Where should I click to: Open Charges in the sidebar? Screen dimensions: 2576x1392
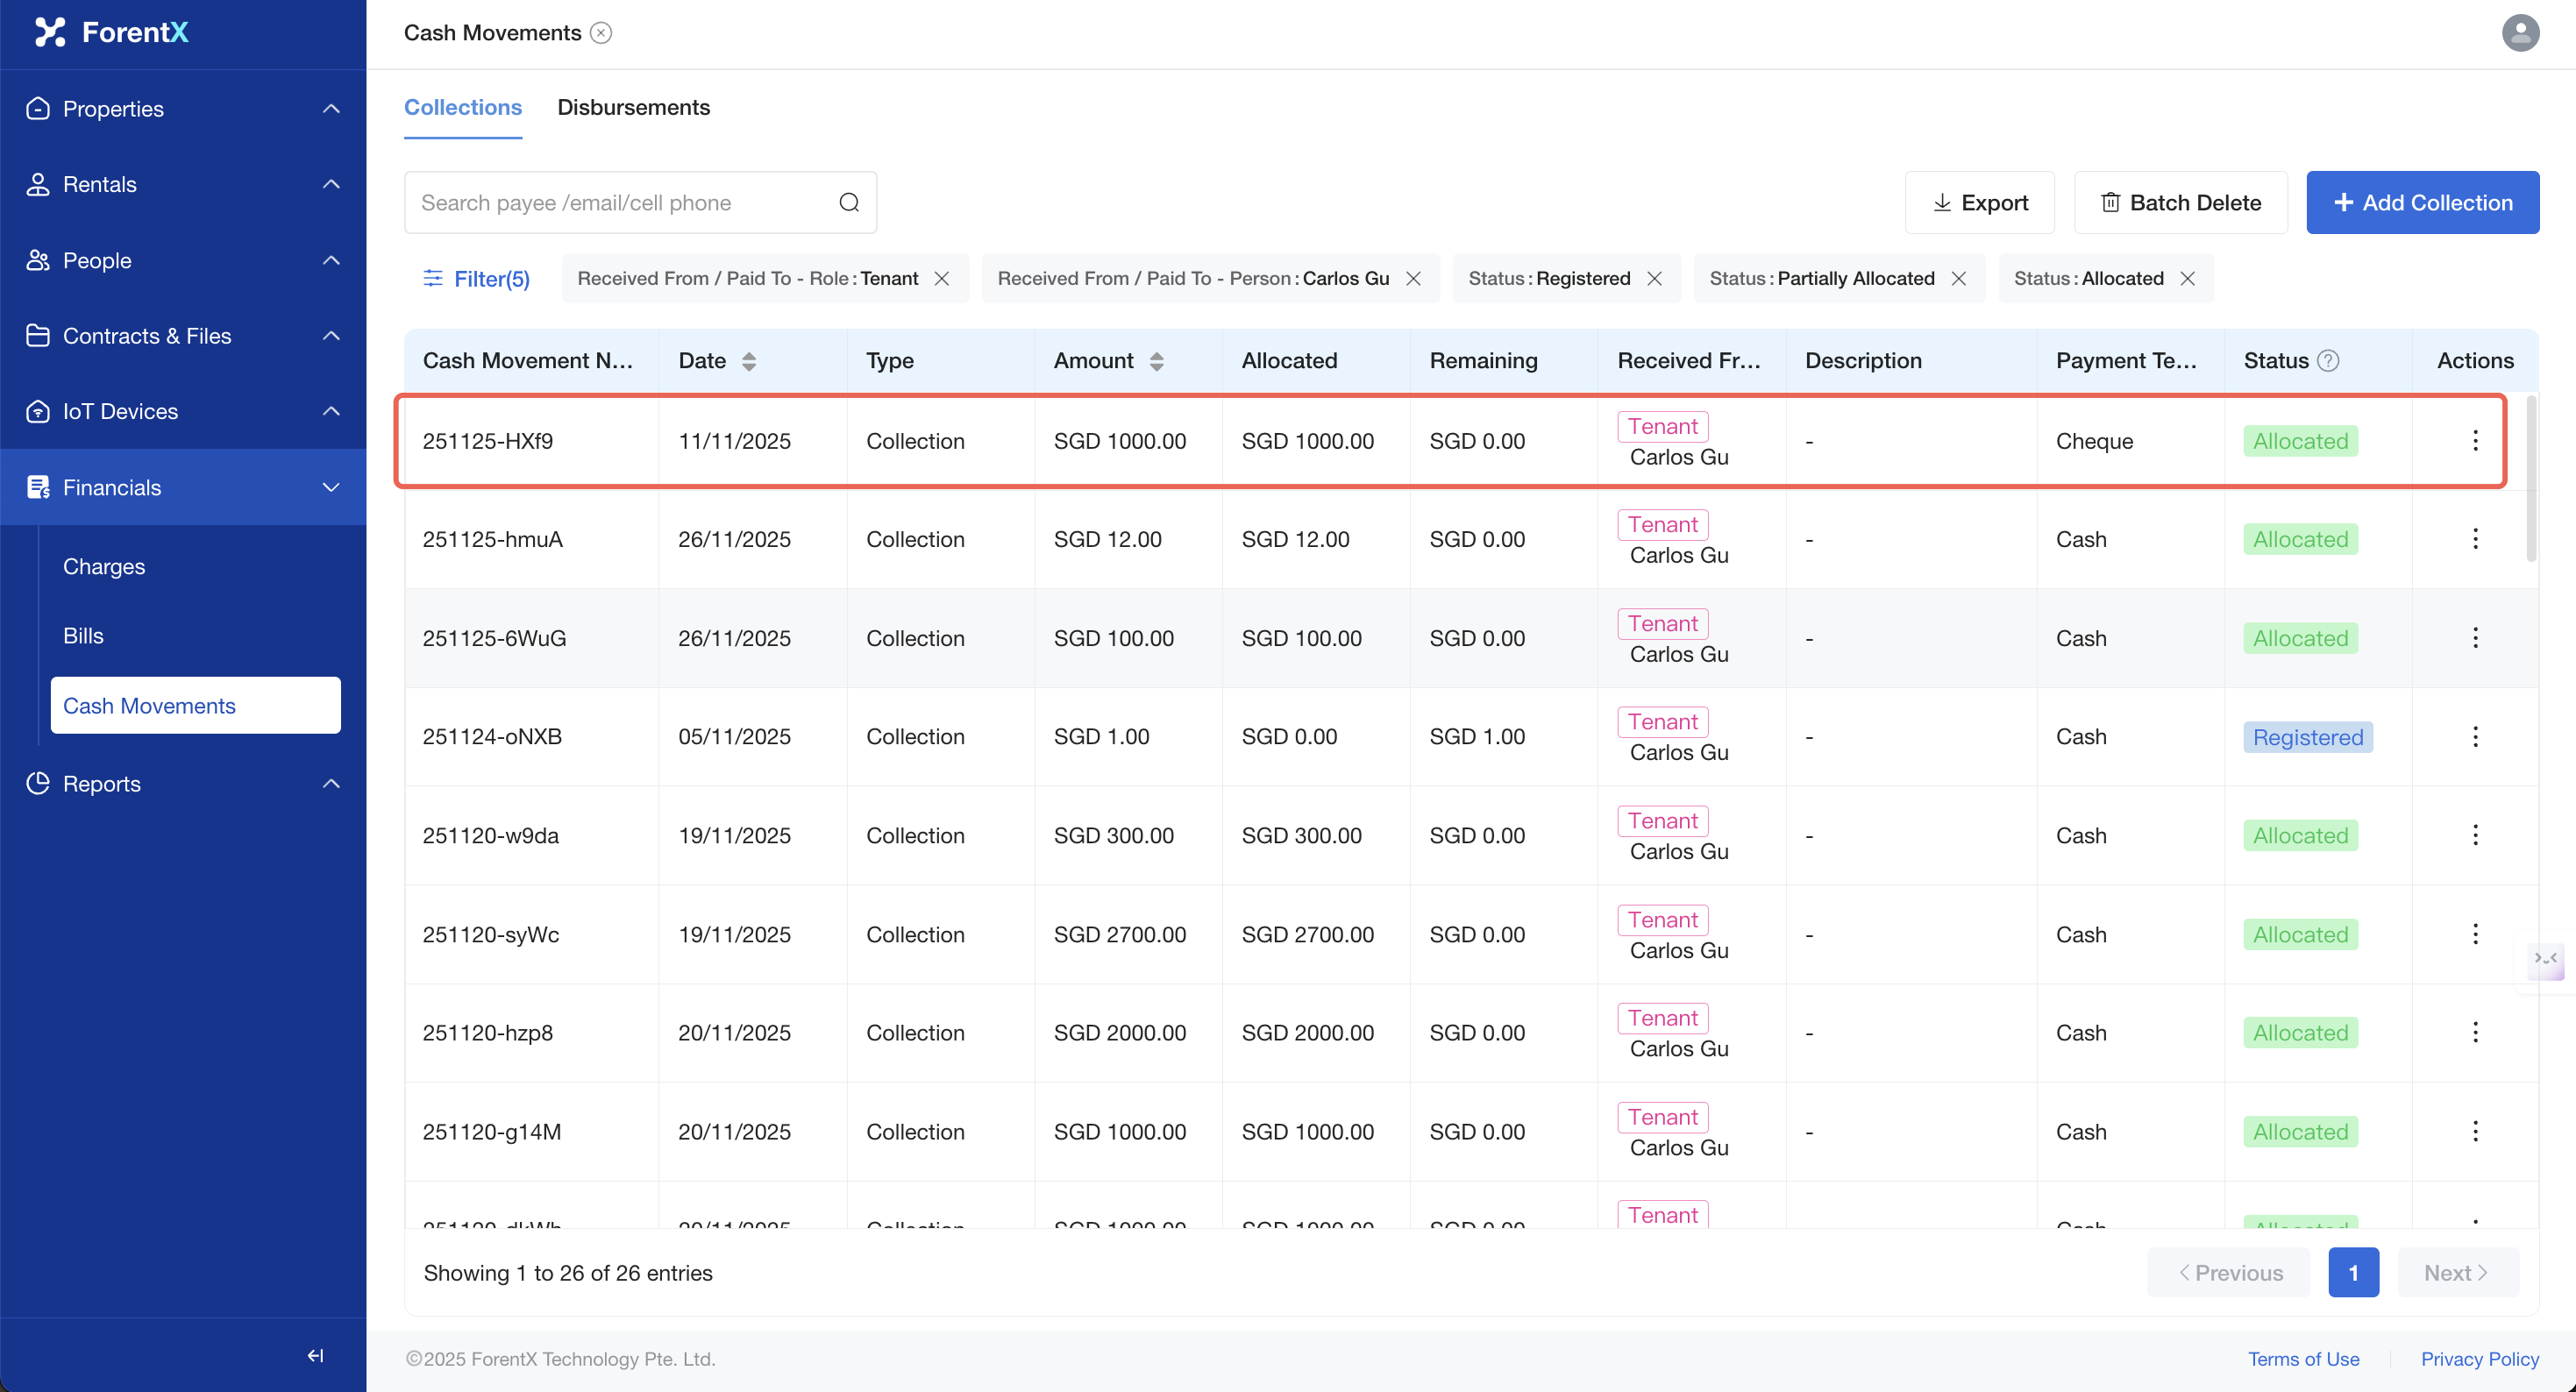click(x=104, y=566)
